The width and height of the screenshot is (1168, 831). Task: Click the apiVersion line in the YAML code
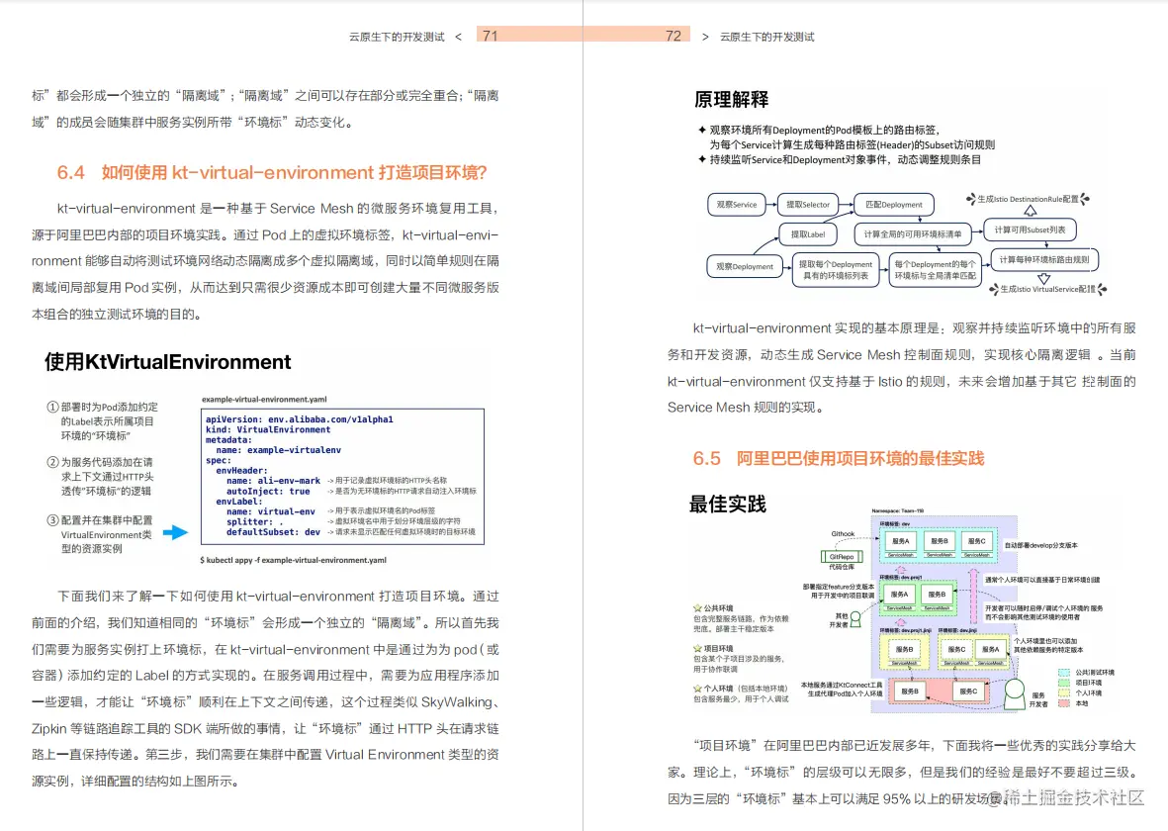pos(300,419)
